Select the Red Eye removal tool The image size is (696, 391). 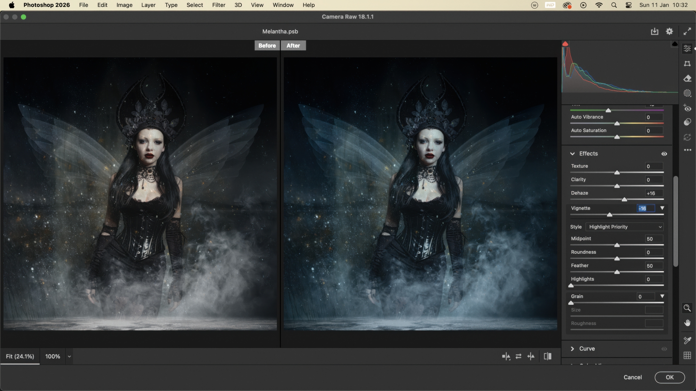687,108
